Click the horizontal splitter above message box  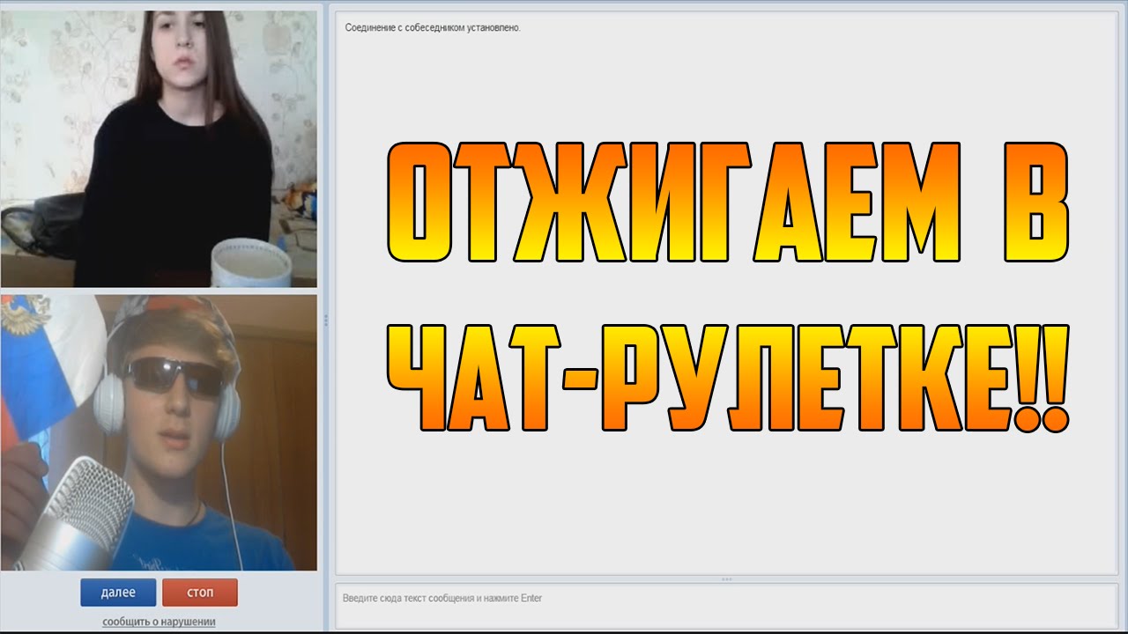[727, 579]
